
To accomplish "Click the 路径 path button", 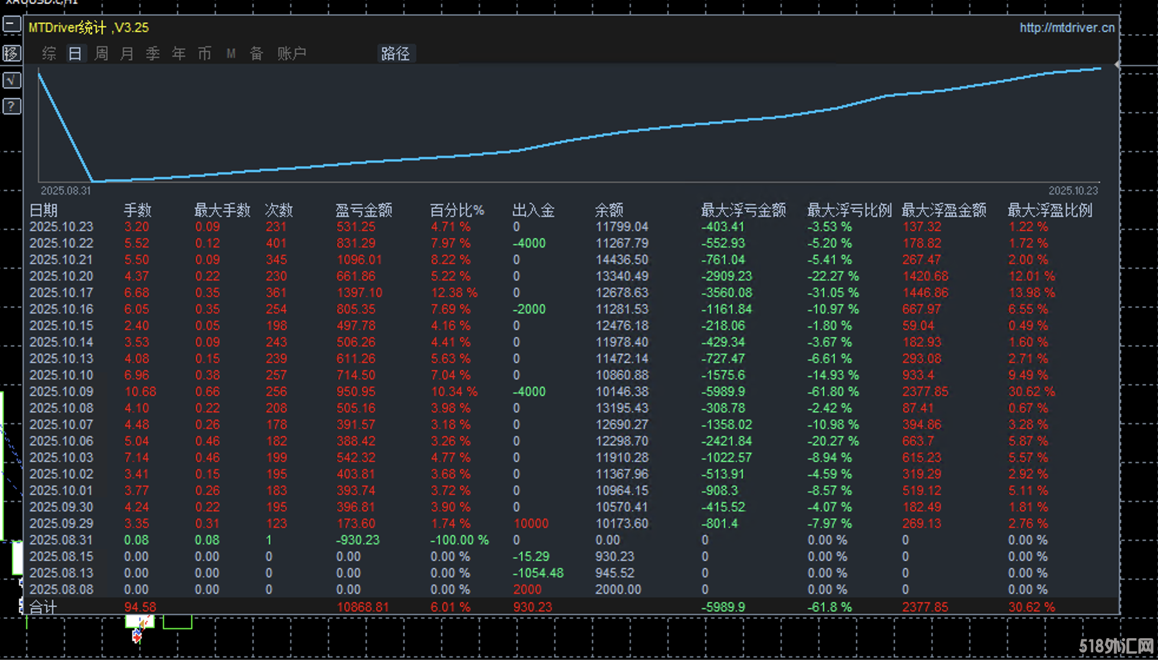I will point(396,54).
